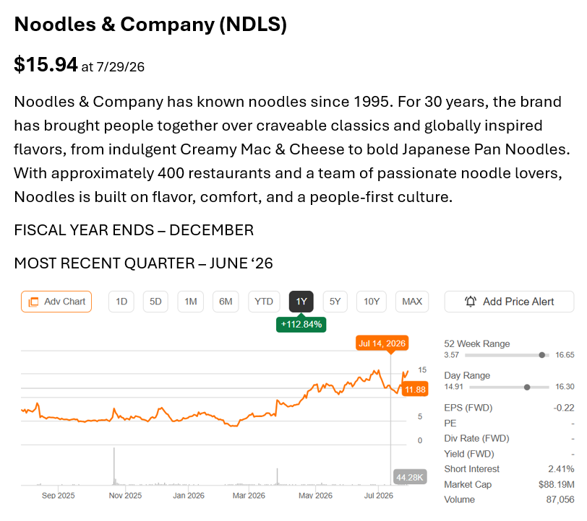Select the 1M chart period
Screen dimensions: 587x521
point(191,302)
